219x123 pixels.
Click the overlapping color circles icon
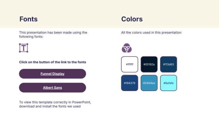[127, 48]
